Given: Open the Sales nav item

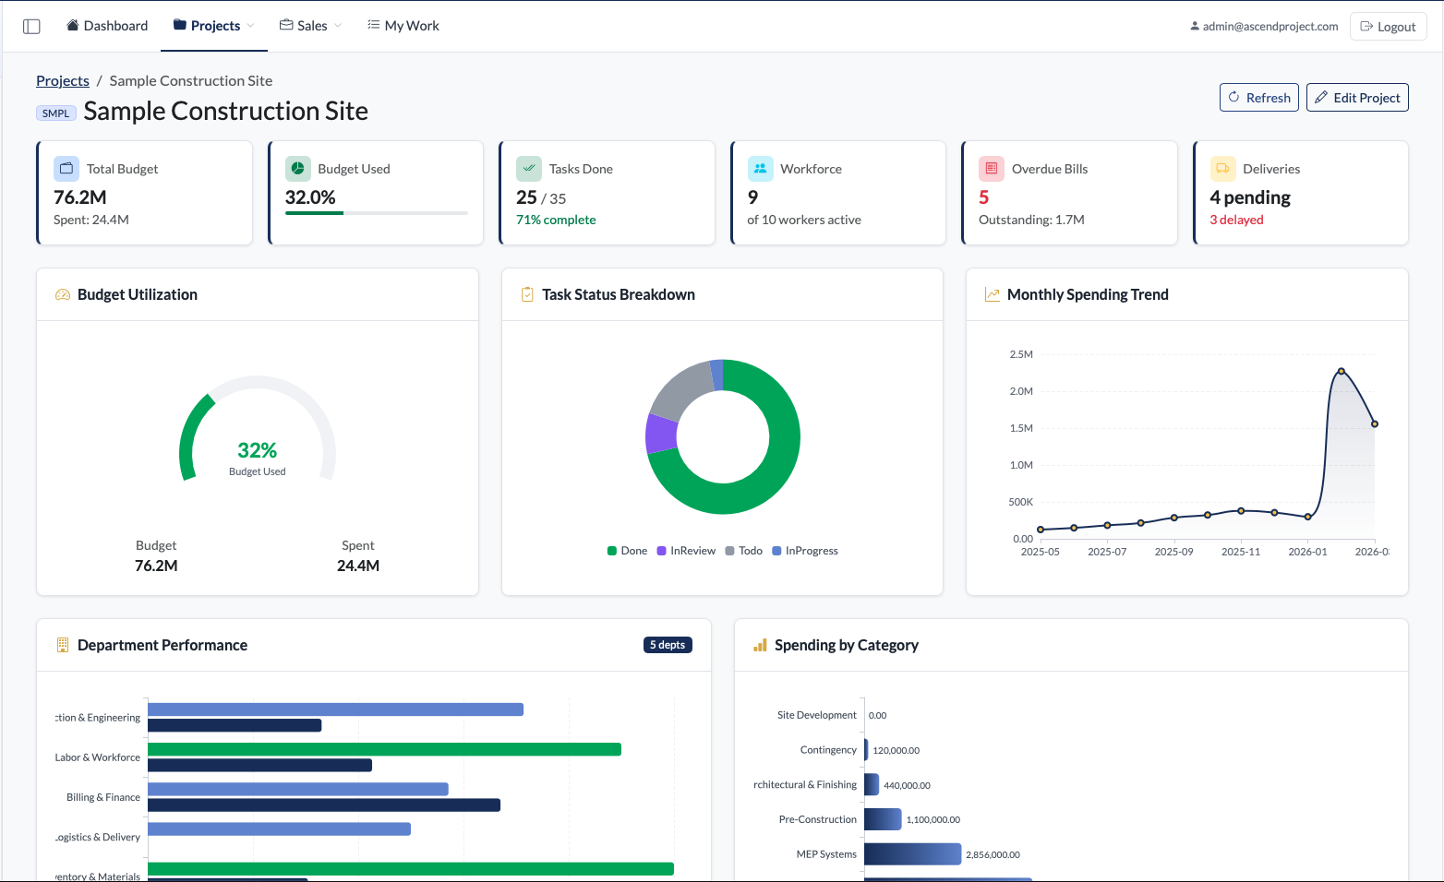Looking at the screenshot, I should pyautogui.click(x=311, y=26).
